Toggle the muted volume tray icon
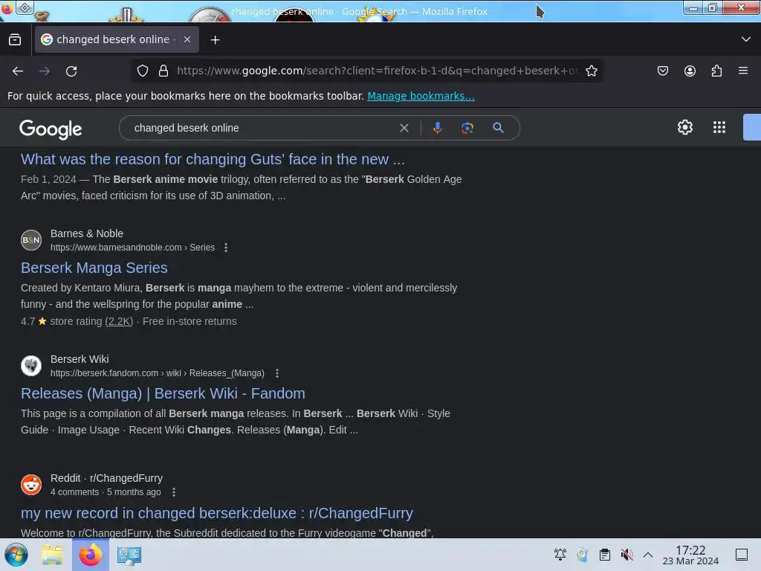 click(x=626, y=555)
